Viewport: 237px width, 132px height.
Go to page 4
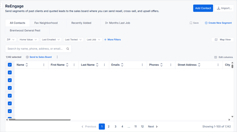pos(122,127)
